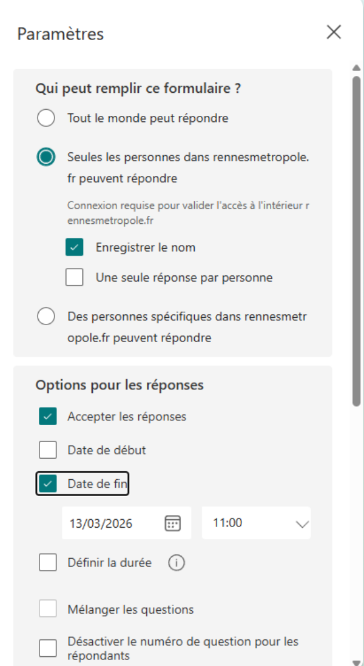Choose "Des personnes spécifiques" radio option
Screen dimensions: 364x666
pos(46,317)
